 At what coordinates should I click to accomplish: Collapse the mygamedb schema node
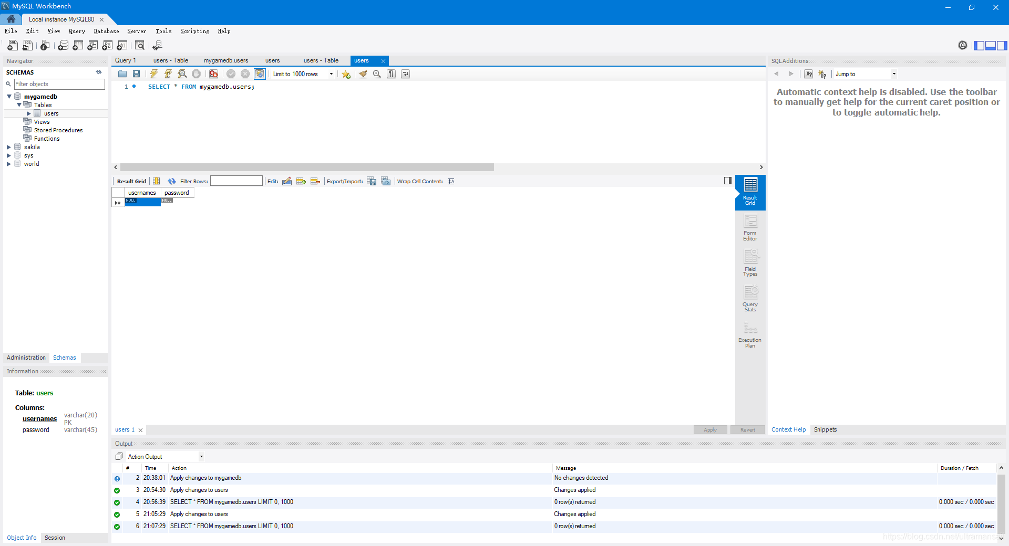[9, 97]
